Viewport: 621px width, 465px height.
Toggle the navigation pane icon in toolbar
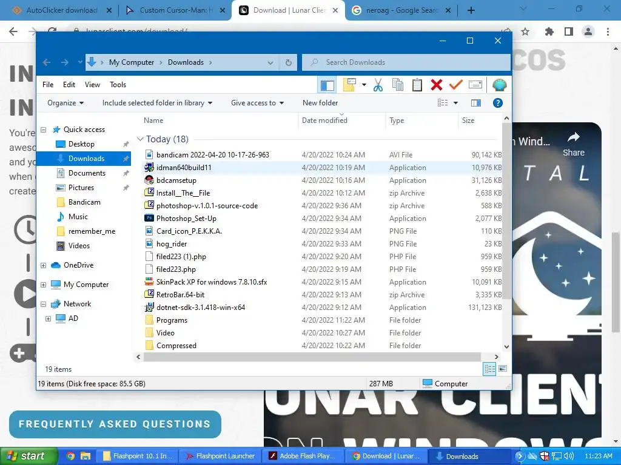327,85
